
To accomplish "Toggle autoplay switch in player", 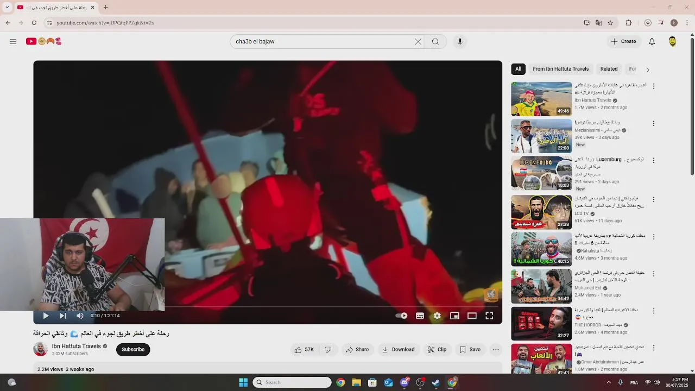I will [401, 316].
